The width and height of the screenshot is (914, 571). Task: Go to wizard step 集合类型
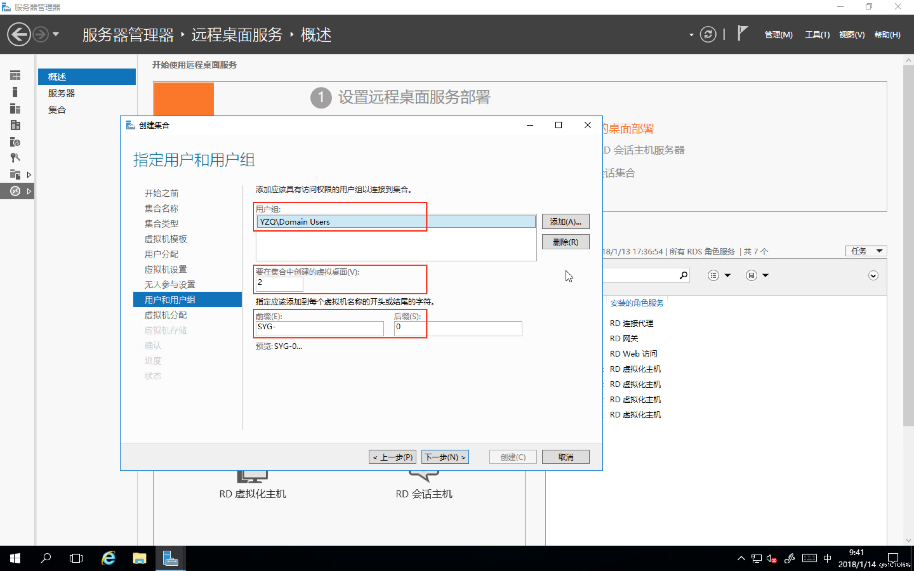(x=161, y=224)
